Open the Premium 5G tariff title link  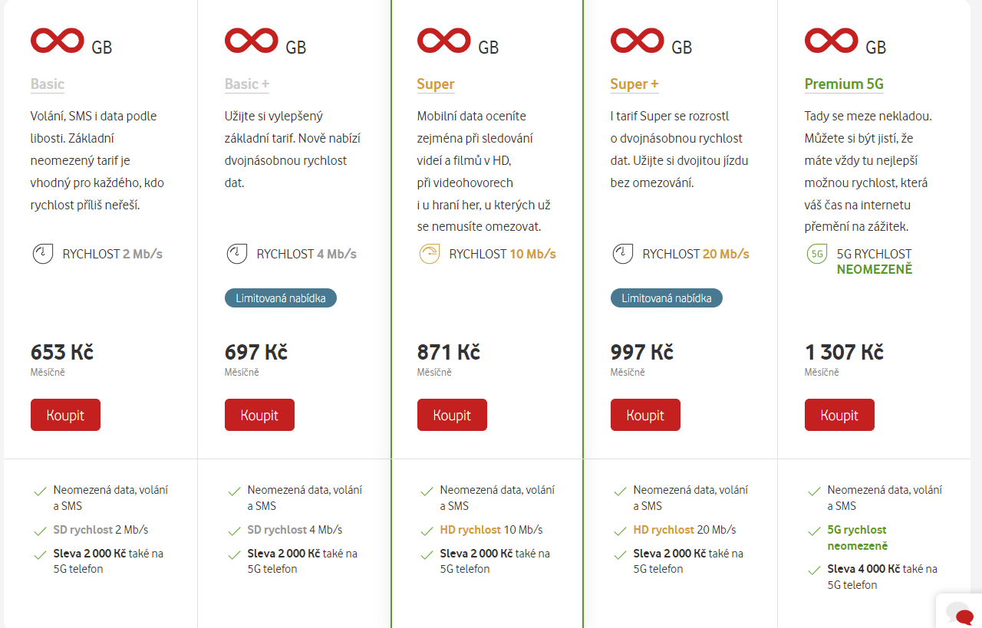tap(844, 84)
